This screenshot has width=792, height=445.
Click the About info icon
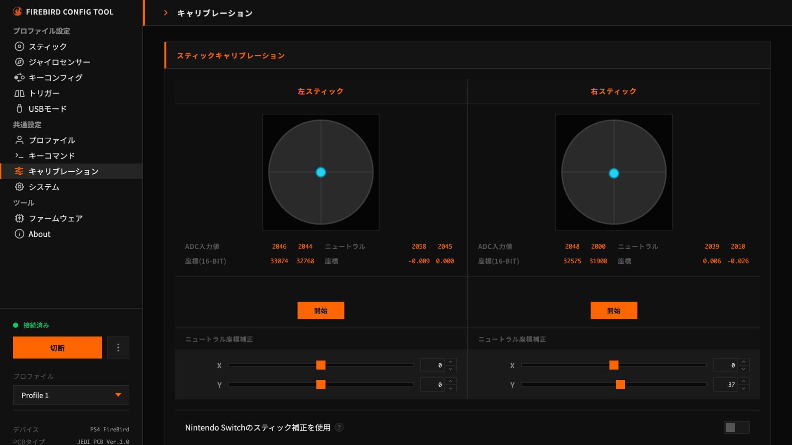(19, 234)
